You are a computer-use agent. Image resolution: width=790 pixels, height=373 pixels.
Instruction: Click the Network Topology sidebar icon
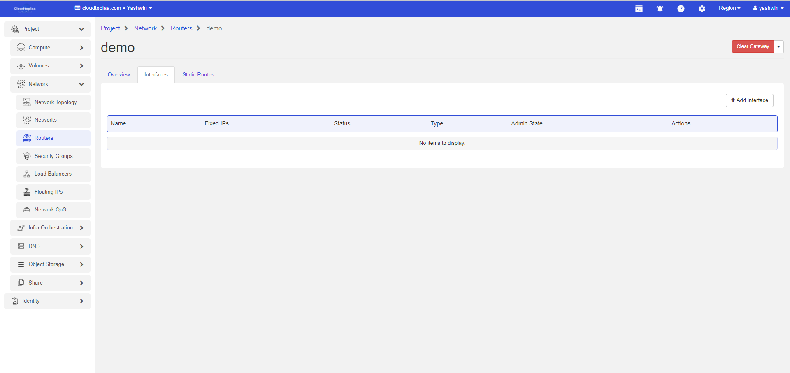pos(27,102)
